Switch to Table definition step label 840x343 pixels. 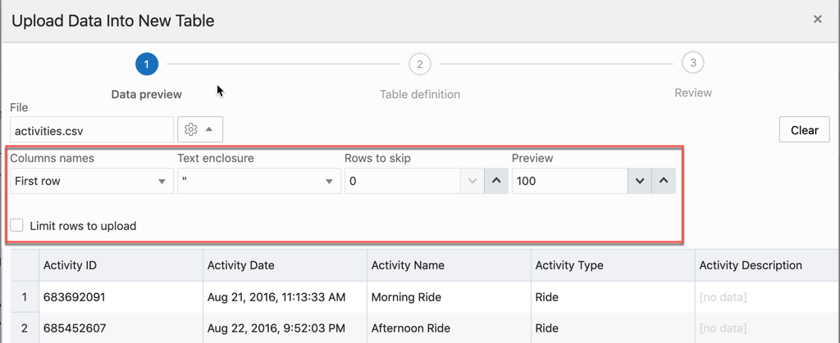[420, 95]
